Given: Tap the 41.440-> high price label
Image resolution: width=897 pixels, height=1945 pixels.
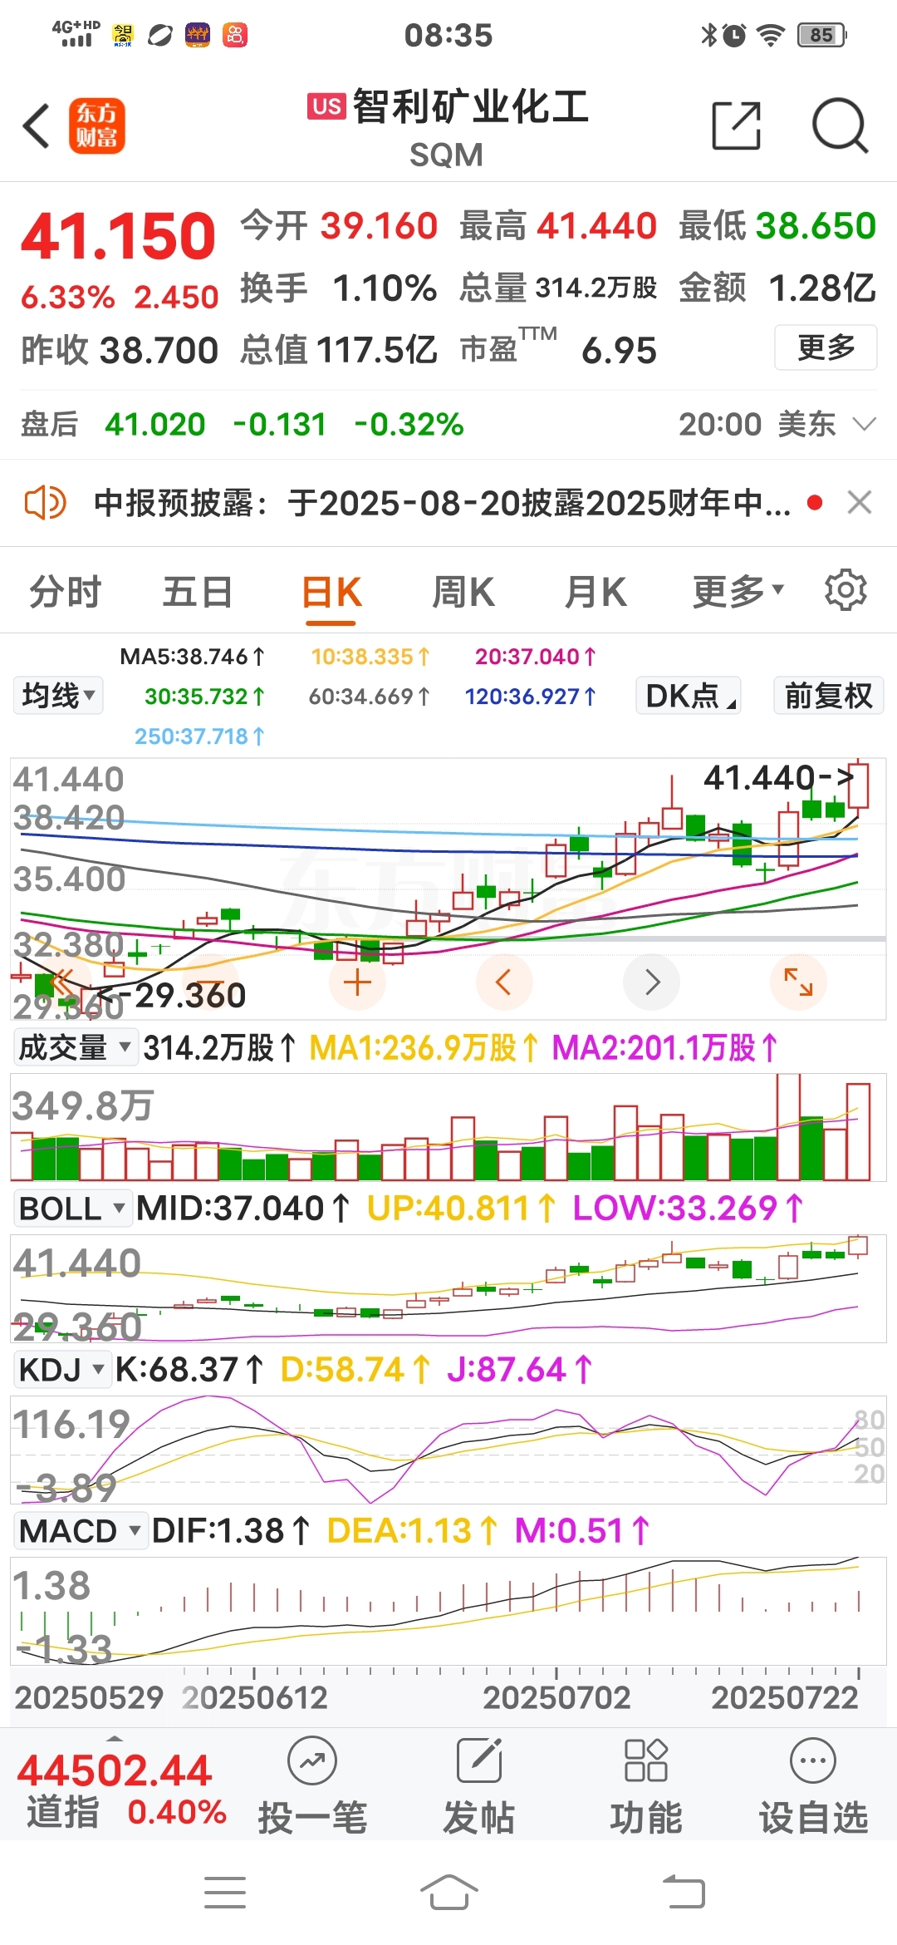Looking at the screenshot, I should click(779, 778).
